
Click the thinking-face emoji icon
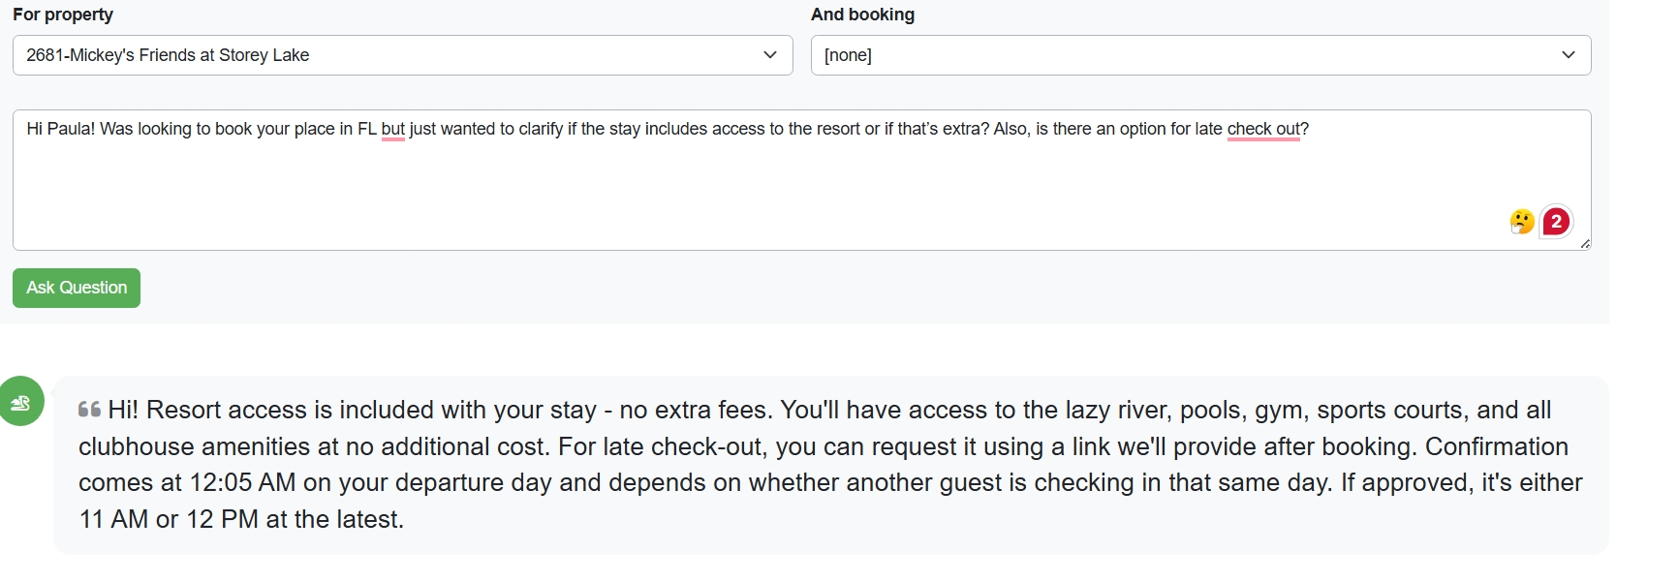(x=1521, y=222)
